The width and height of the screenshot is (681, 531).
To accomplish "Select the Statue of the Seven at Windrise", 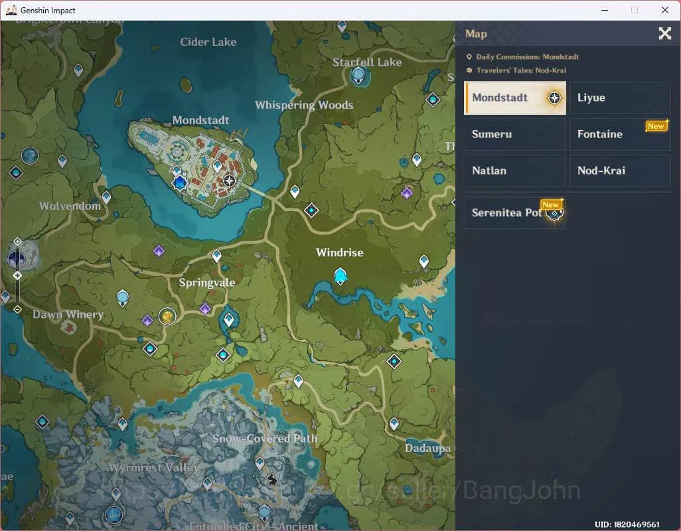I will tap(340, 276).
